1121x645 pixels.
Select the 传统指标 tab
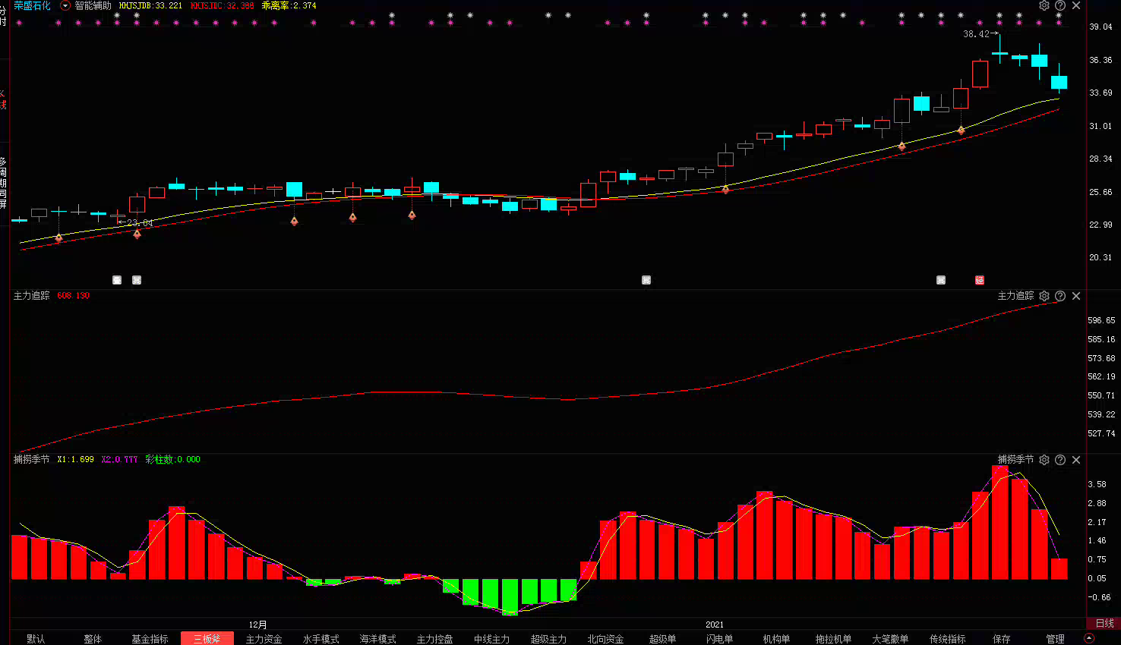(x=947, y=639)
